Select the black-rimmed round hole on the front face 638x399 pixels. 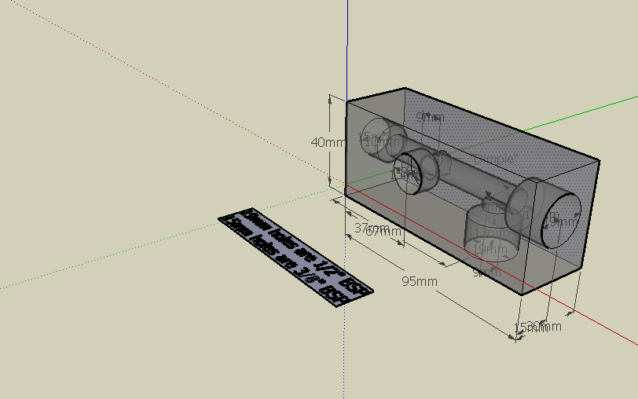coord(409,174)
